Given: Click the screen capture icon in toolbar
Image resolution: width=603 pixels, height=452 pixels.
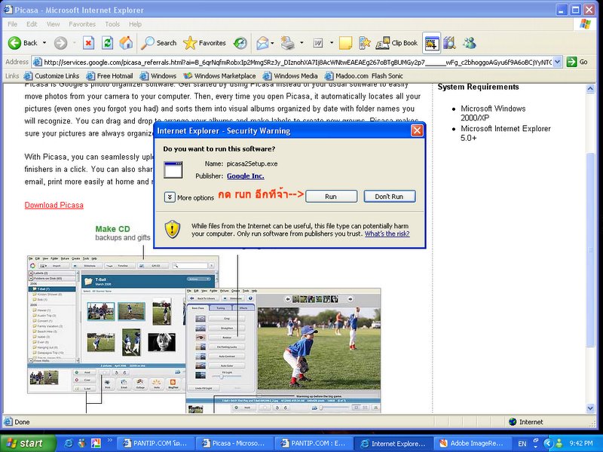Looking at the screenshot, I should pos(431,43).
